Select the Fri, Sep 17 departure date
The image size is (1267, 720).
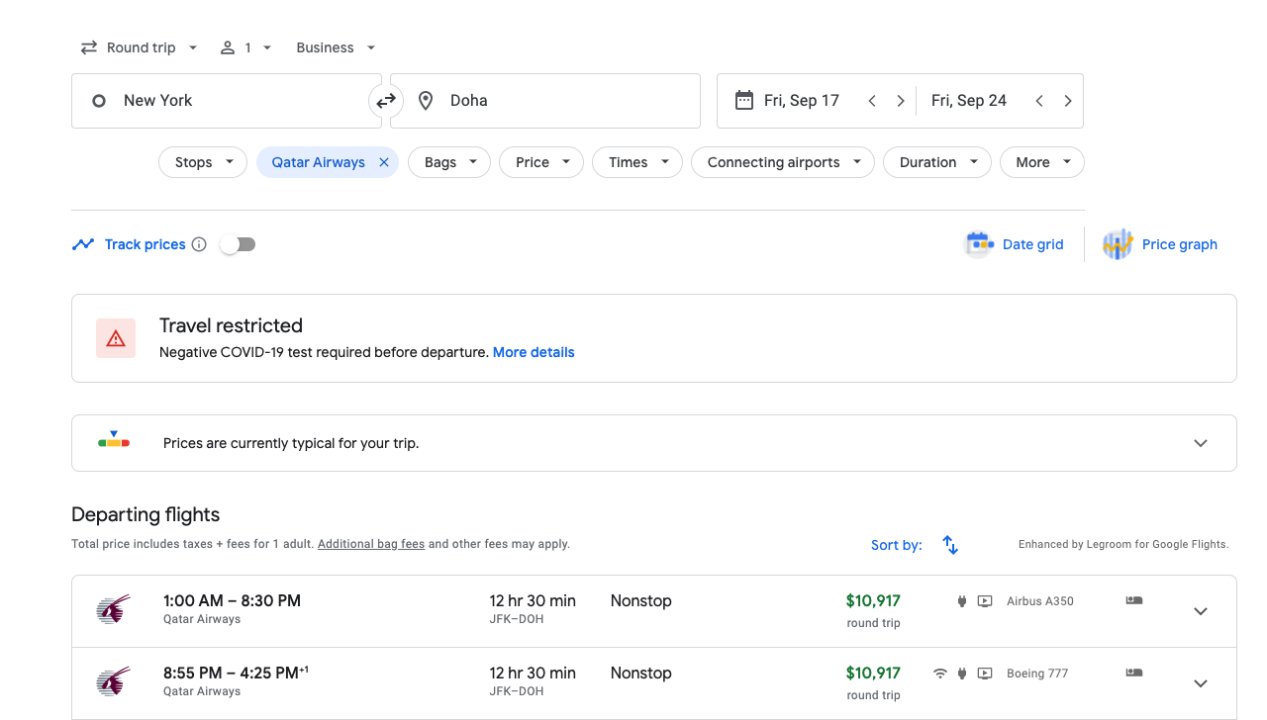[x=801, y=100]
